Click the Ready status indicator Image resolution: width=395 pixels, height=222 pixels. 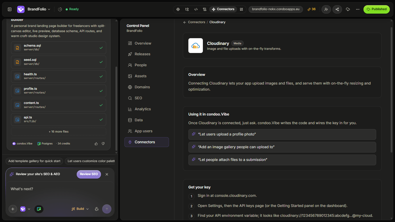coord(72,9)
